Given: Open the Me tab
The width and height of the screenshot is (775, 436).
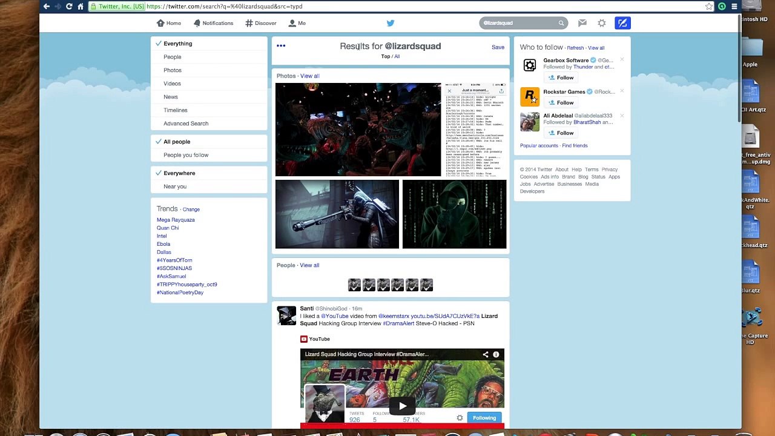Looking at the screenshot, I should pos(297,23).
